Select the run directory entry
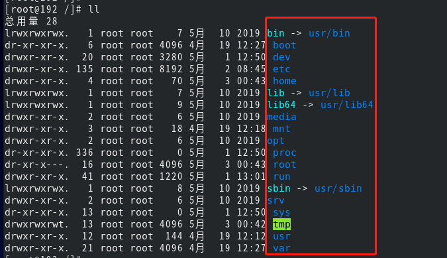The height and width of the screenshot is (258, 447). coord(281,176)
